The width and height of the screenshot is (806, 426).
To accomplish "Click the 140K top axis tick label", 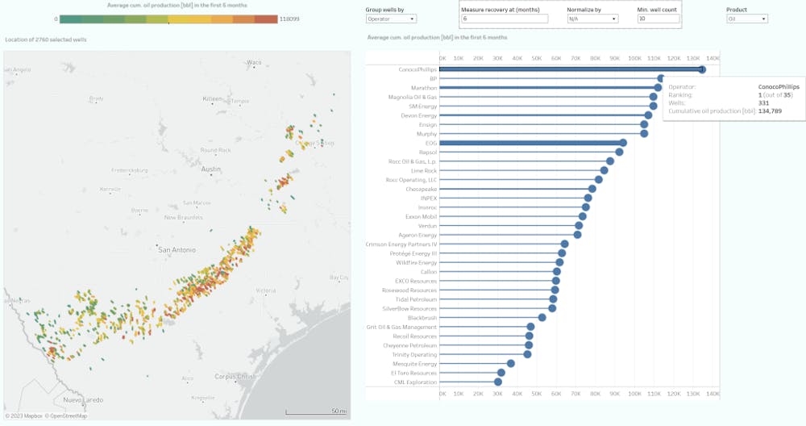I will (713, 58).
